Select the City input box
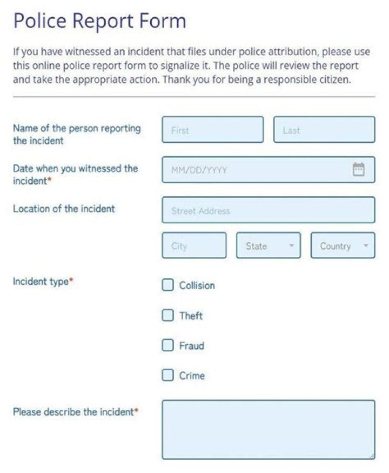The width and height of the screenshot is (389, 473). pyautogui.click(x=194, y=246)
